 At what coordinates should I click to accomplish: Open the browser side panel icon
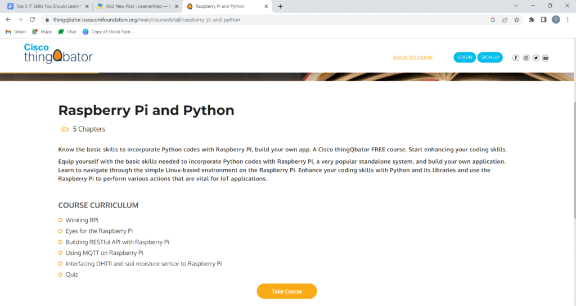point(544,20)
